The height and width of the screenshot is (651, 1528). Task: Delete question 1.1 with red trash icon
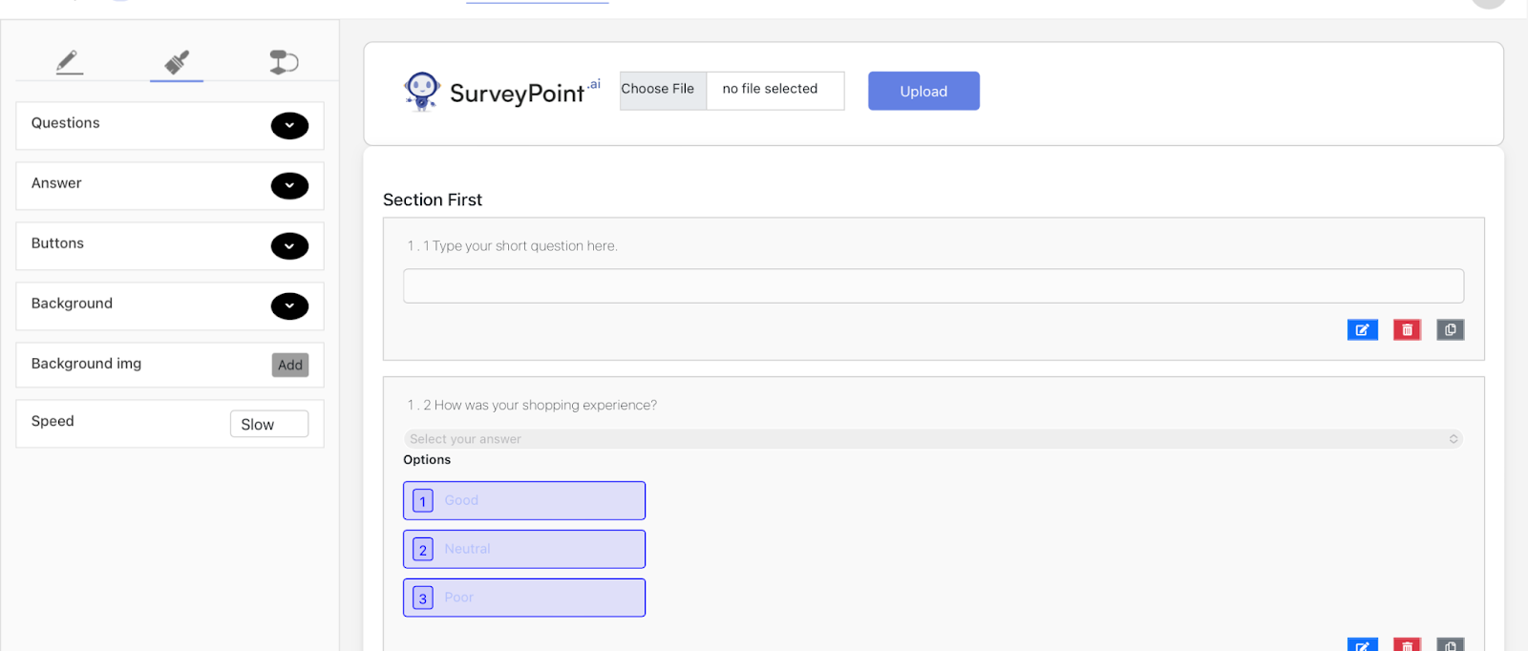click(x=1407, y=330)
